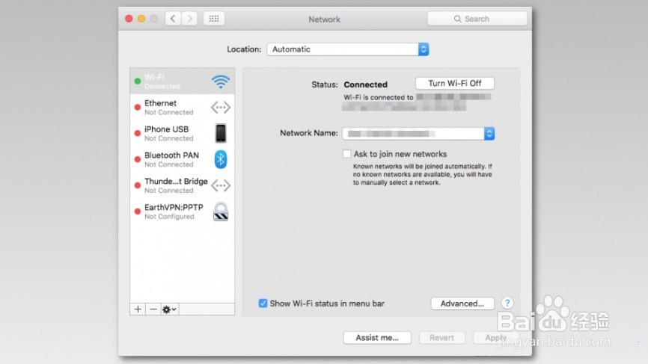Uncheck Show Wi-Fi status in menu bar
Screen dimensions: 648x364
[263, 303]
